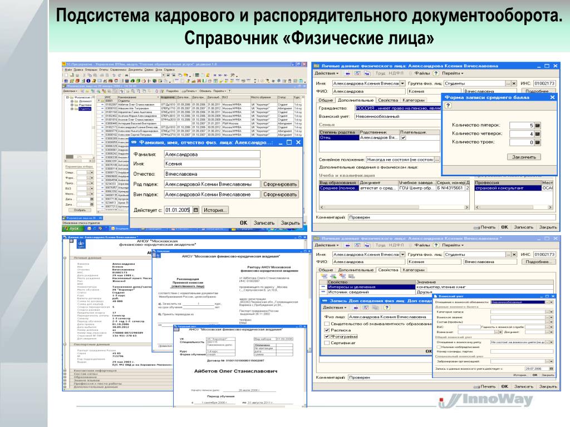
Task: Click Закончить in average grade form
Action: (x=524, y=157)
